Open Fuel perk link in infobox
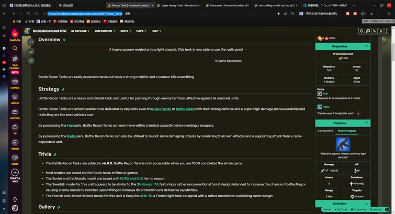The image size is (395, 214). point(325,94)
